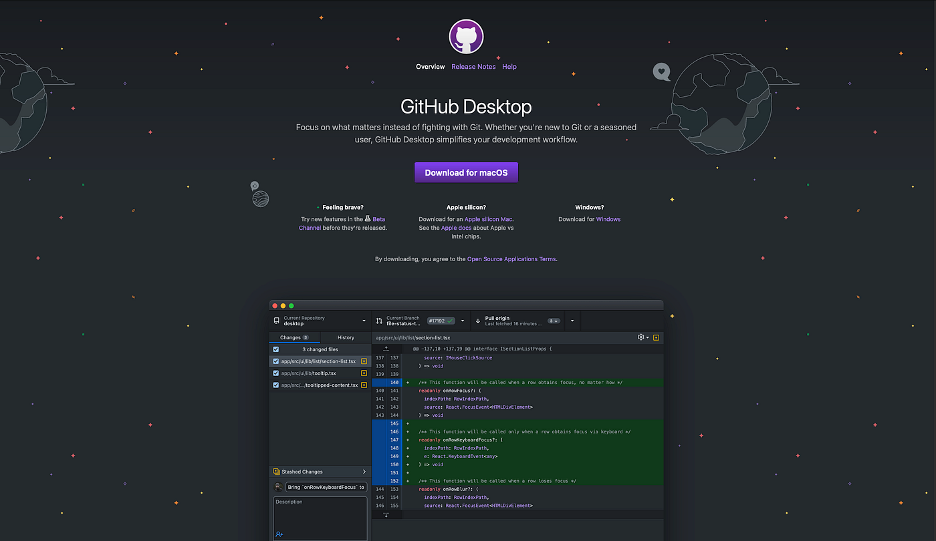Click the 3 commits behind badge
The image size is (936, 541).
[x=554, y=321]
